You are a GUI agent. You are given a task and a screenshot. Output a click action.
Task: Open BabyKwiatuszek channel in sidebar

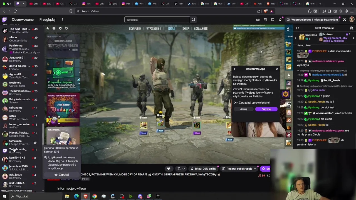pyautogui.click(x=22, y=101)
